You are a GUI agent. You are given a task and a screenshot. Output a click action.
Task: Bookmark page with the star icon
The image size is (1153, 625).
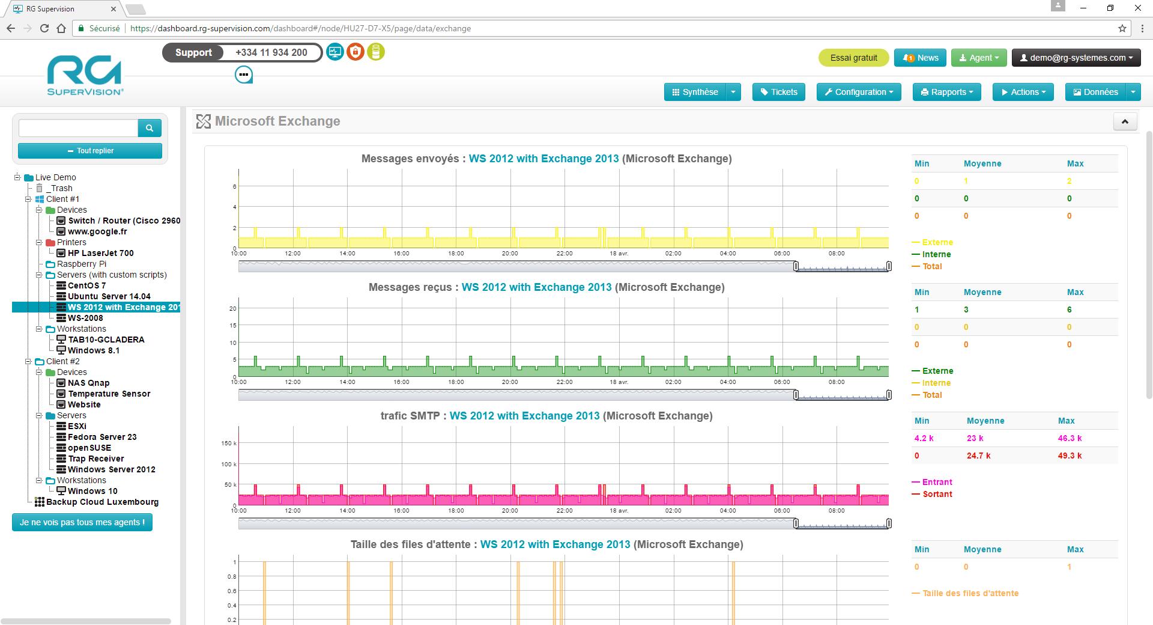(x=1122, y=28)
